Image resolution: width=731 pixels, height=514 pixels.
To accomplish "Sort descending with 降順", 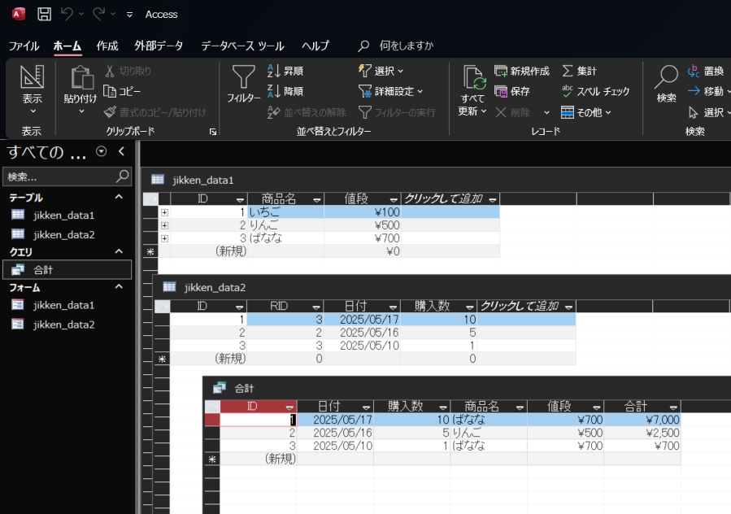I will [285, 91].
